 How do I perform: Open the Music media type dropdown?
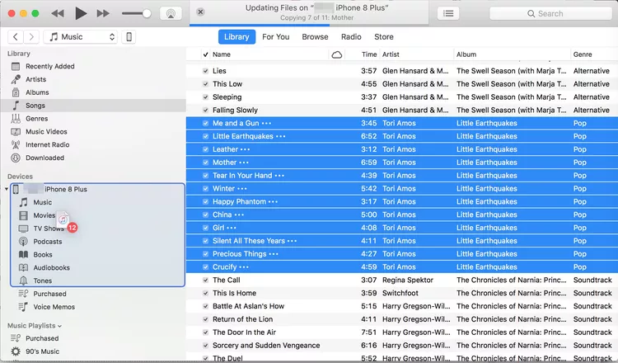click(81, 37)
